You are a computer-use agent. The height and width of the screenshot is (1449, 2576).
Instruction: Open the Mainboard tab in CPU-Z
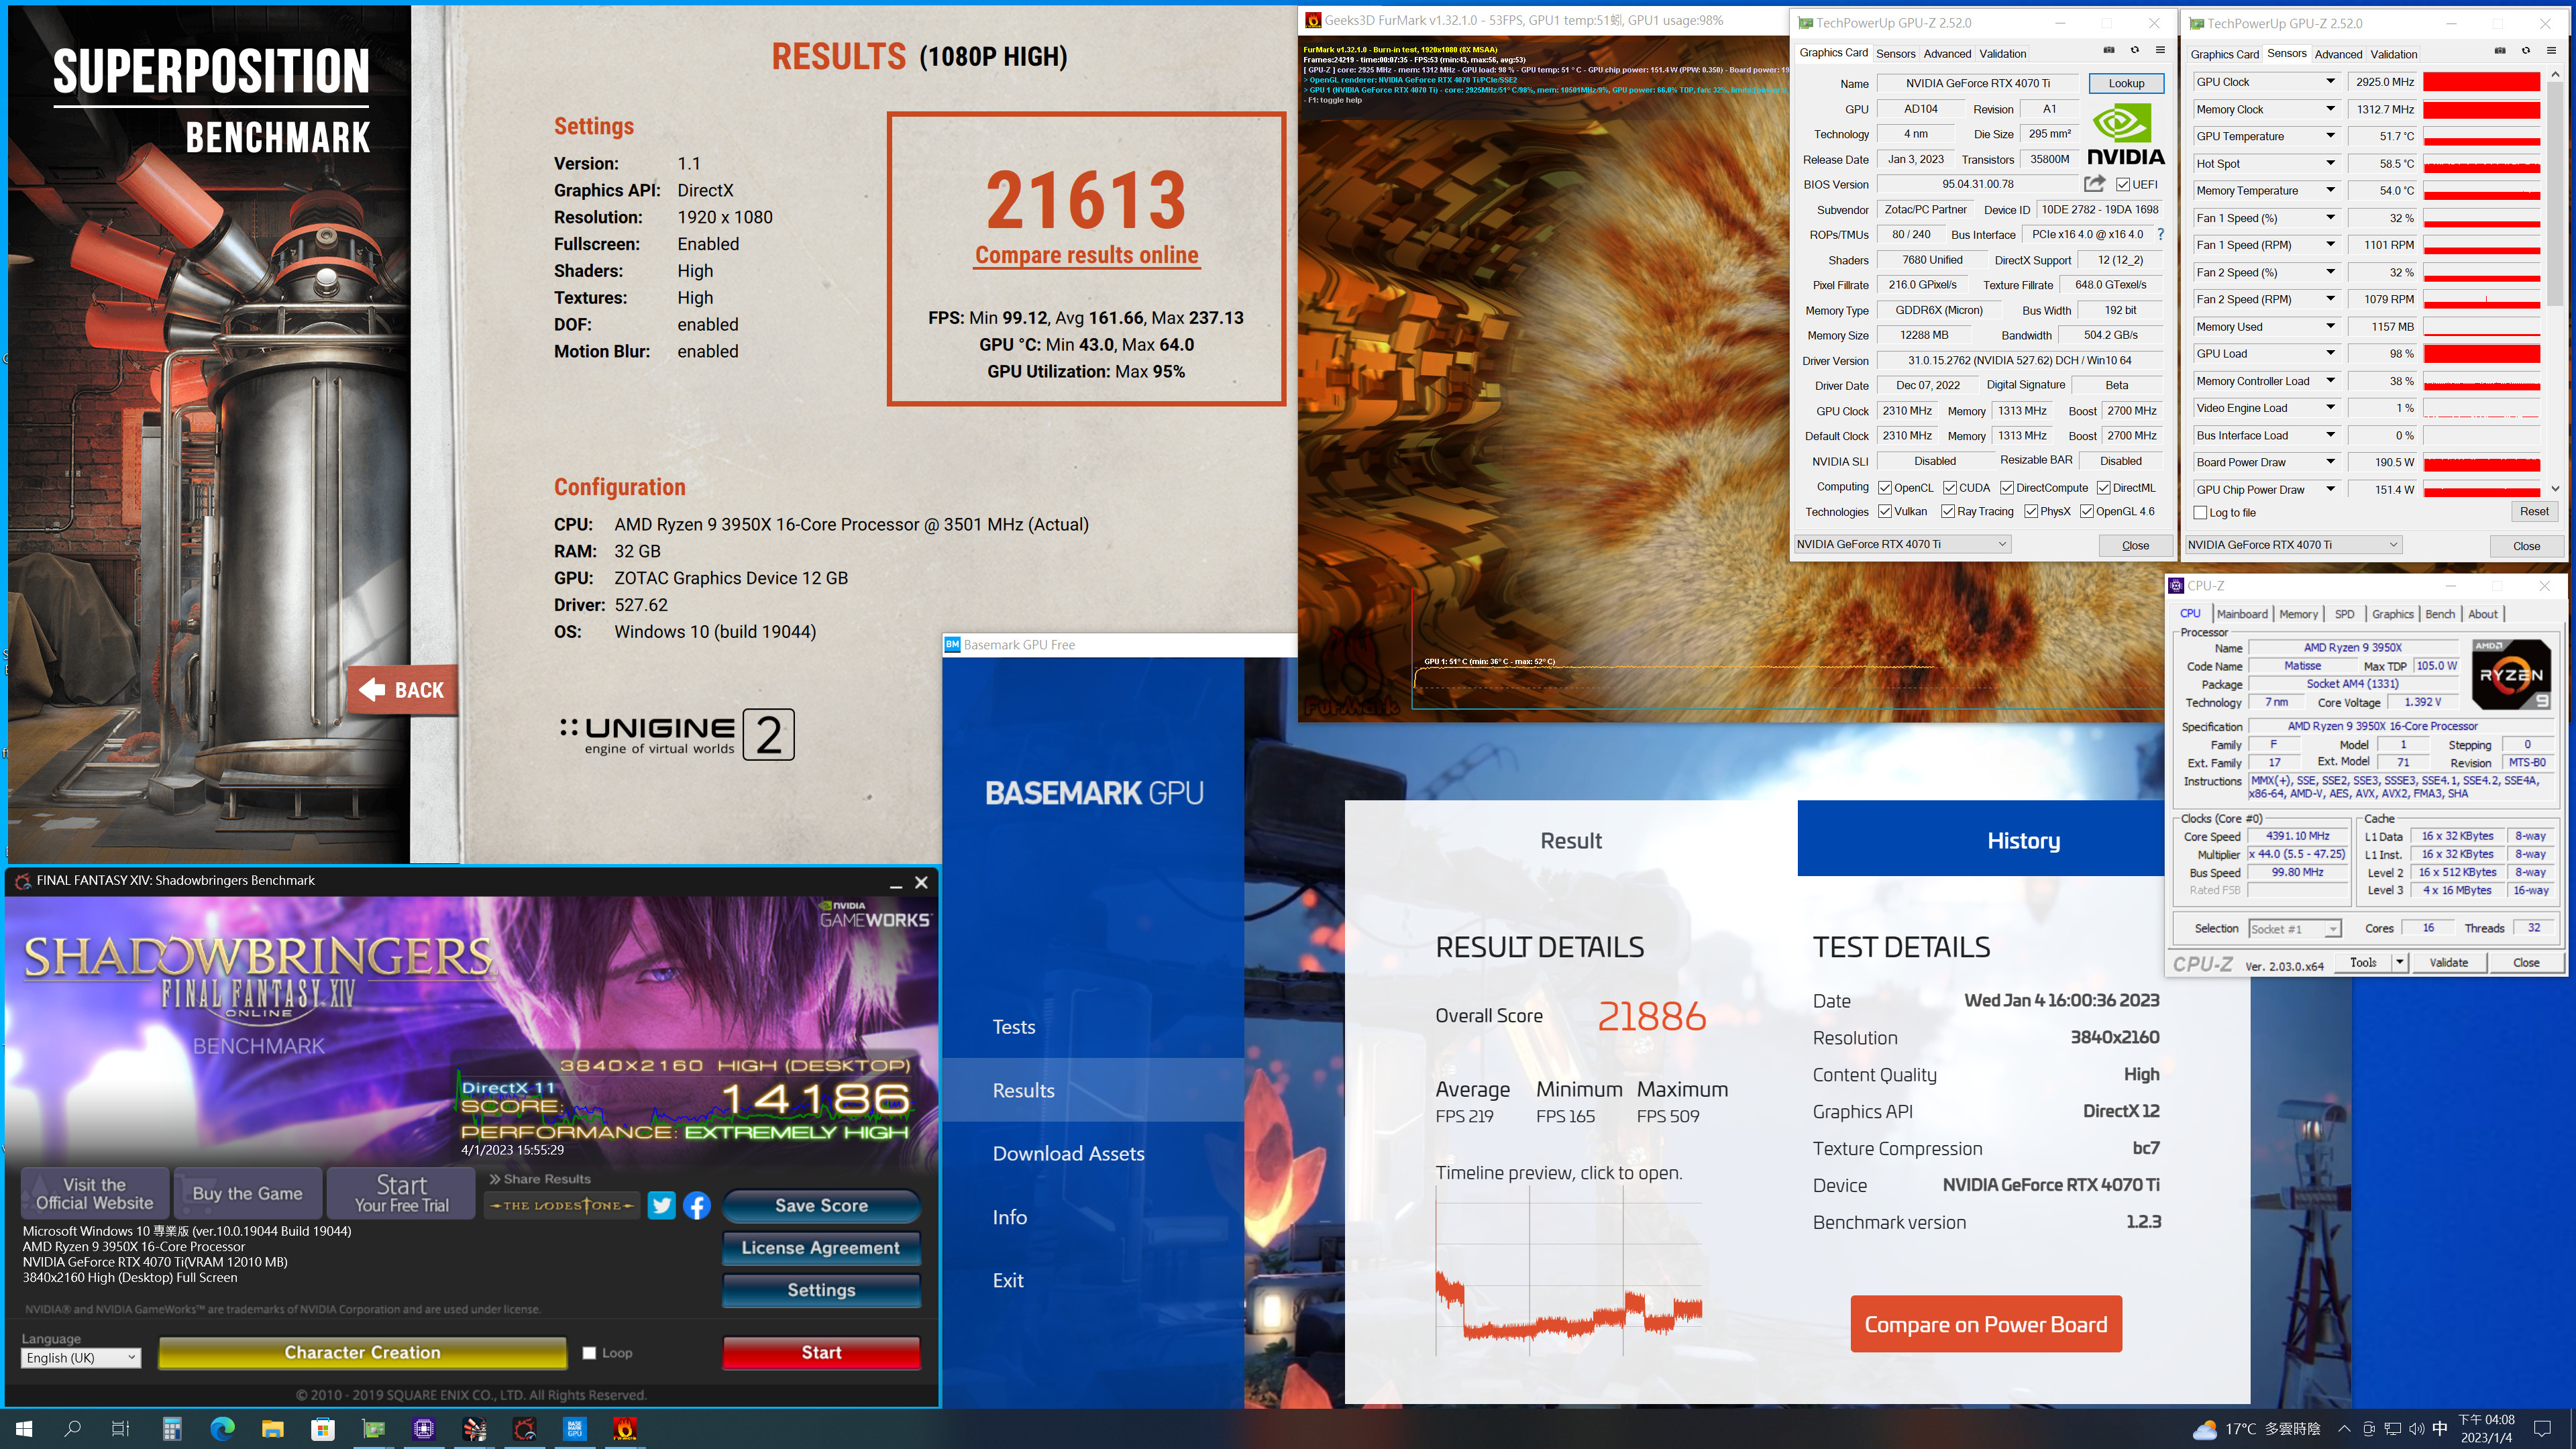click(2242, 614)
